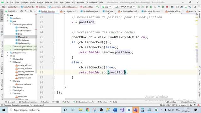The height and width of the screenshot is (113, 201).
Task: Expand the manifests folder
Action: click(8, 18)
